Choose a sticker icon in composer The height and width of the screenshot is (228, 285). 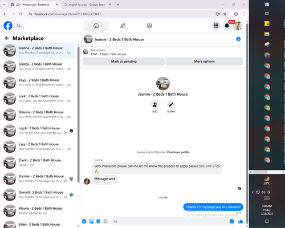99,221
